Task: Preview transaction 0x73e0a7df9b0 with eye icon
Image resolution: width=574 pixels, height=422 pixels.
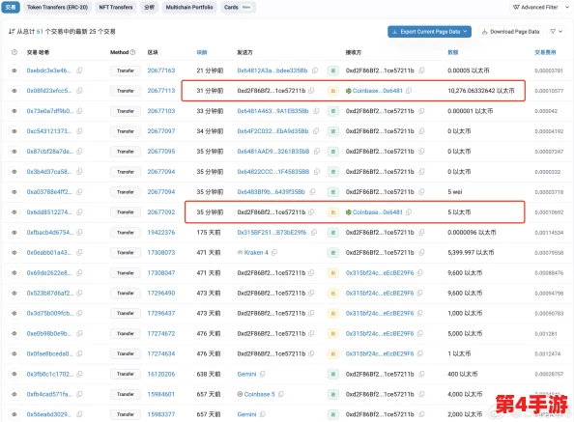Action: coord(14,111)
